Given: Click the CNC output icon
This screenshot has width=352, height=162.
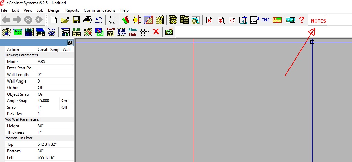Looking at the screenshot, I should tap(265, 20).
